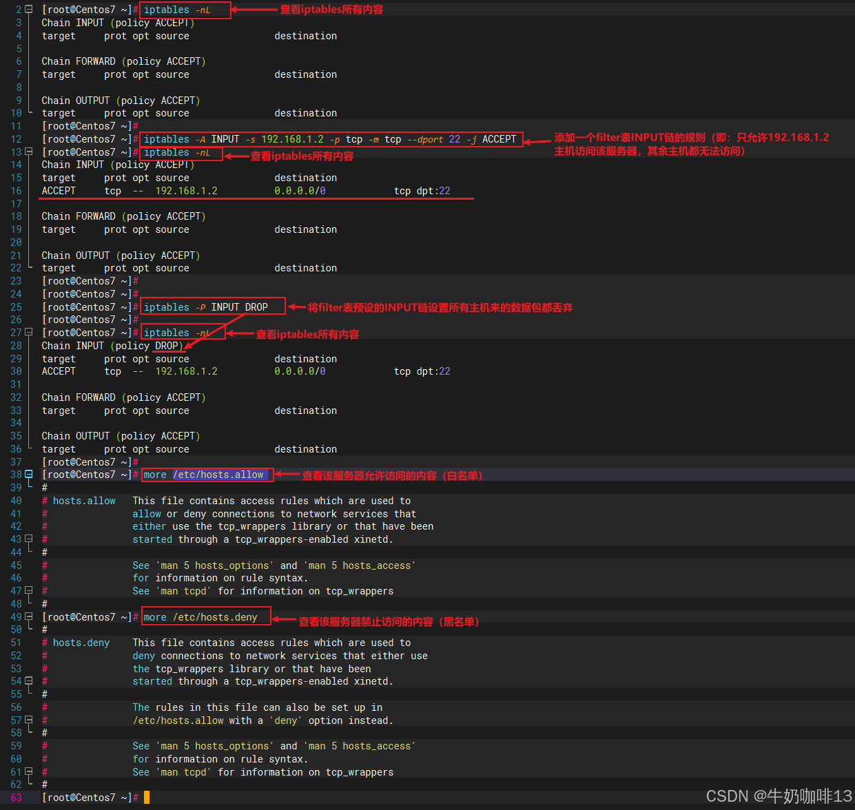
Task: Click 'iptables -nL' command on line 13
Action: 177,152
